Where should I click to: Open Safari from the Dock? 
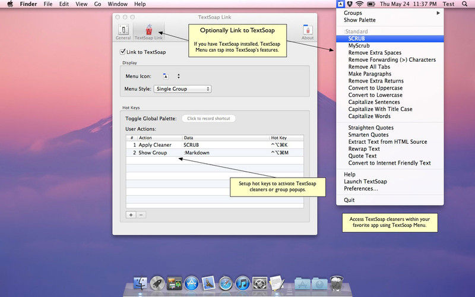226,283
